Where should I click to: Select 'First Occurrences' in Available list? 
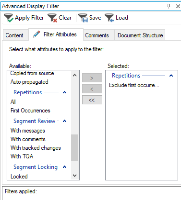30,111
